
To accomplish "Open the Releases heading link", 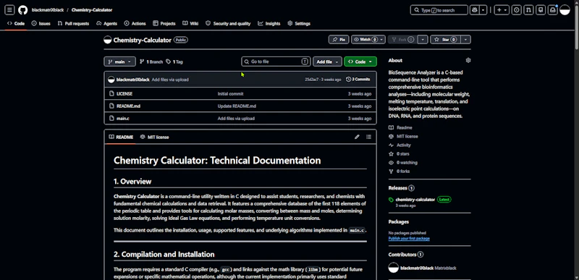I will 402,188.
